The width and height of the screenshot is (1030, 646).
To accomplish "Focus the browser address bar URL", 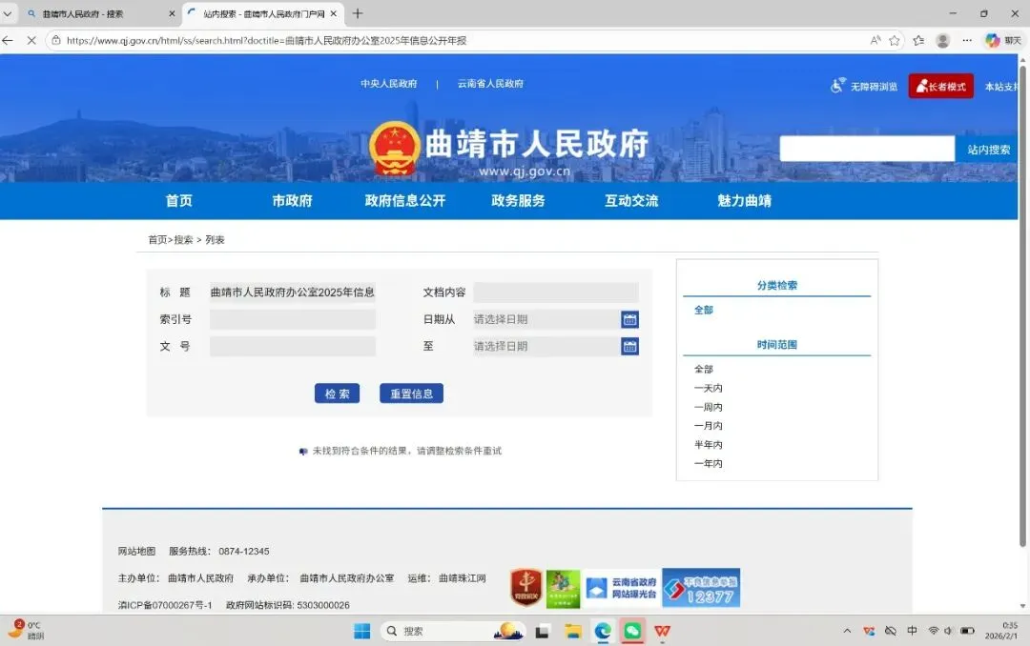I will tap(266, 41).
